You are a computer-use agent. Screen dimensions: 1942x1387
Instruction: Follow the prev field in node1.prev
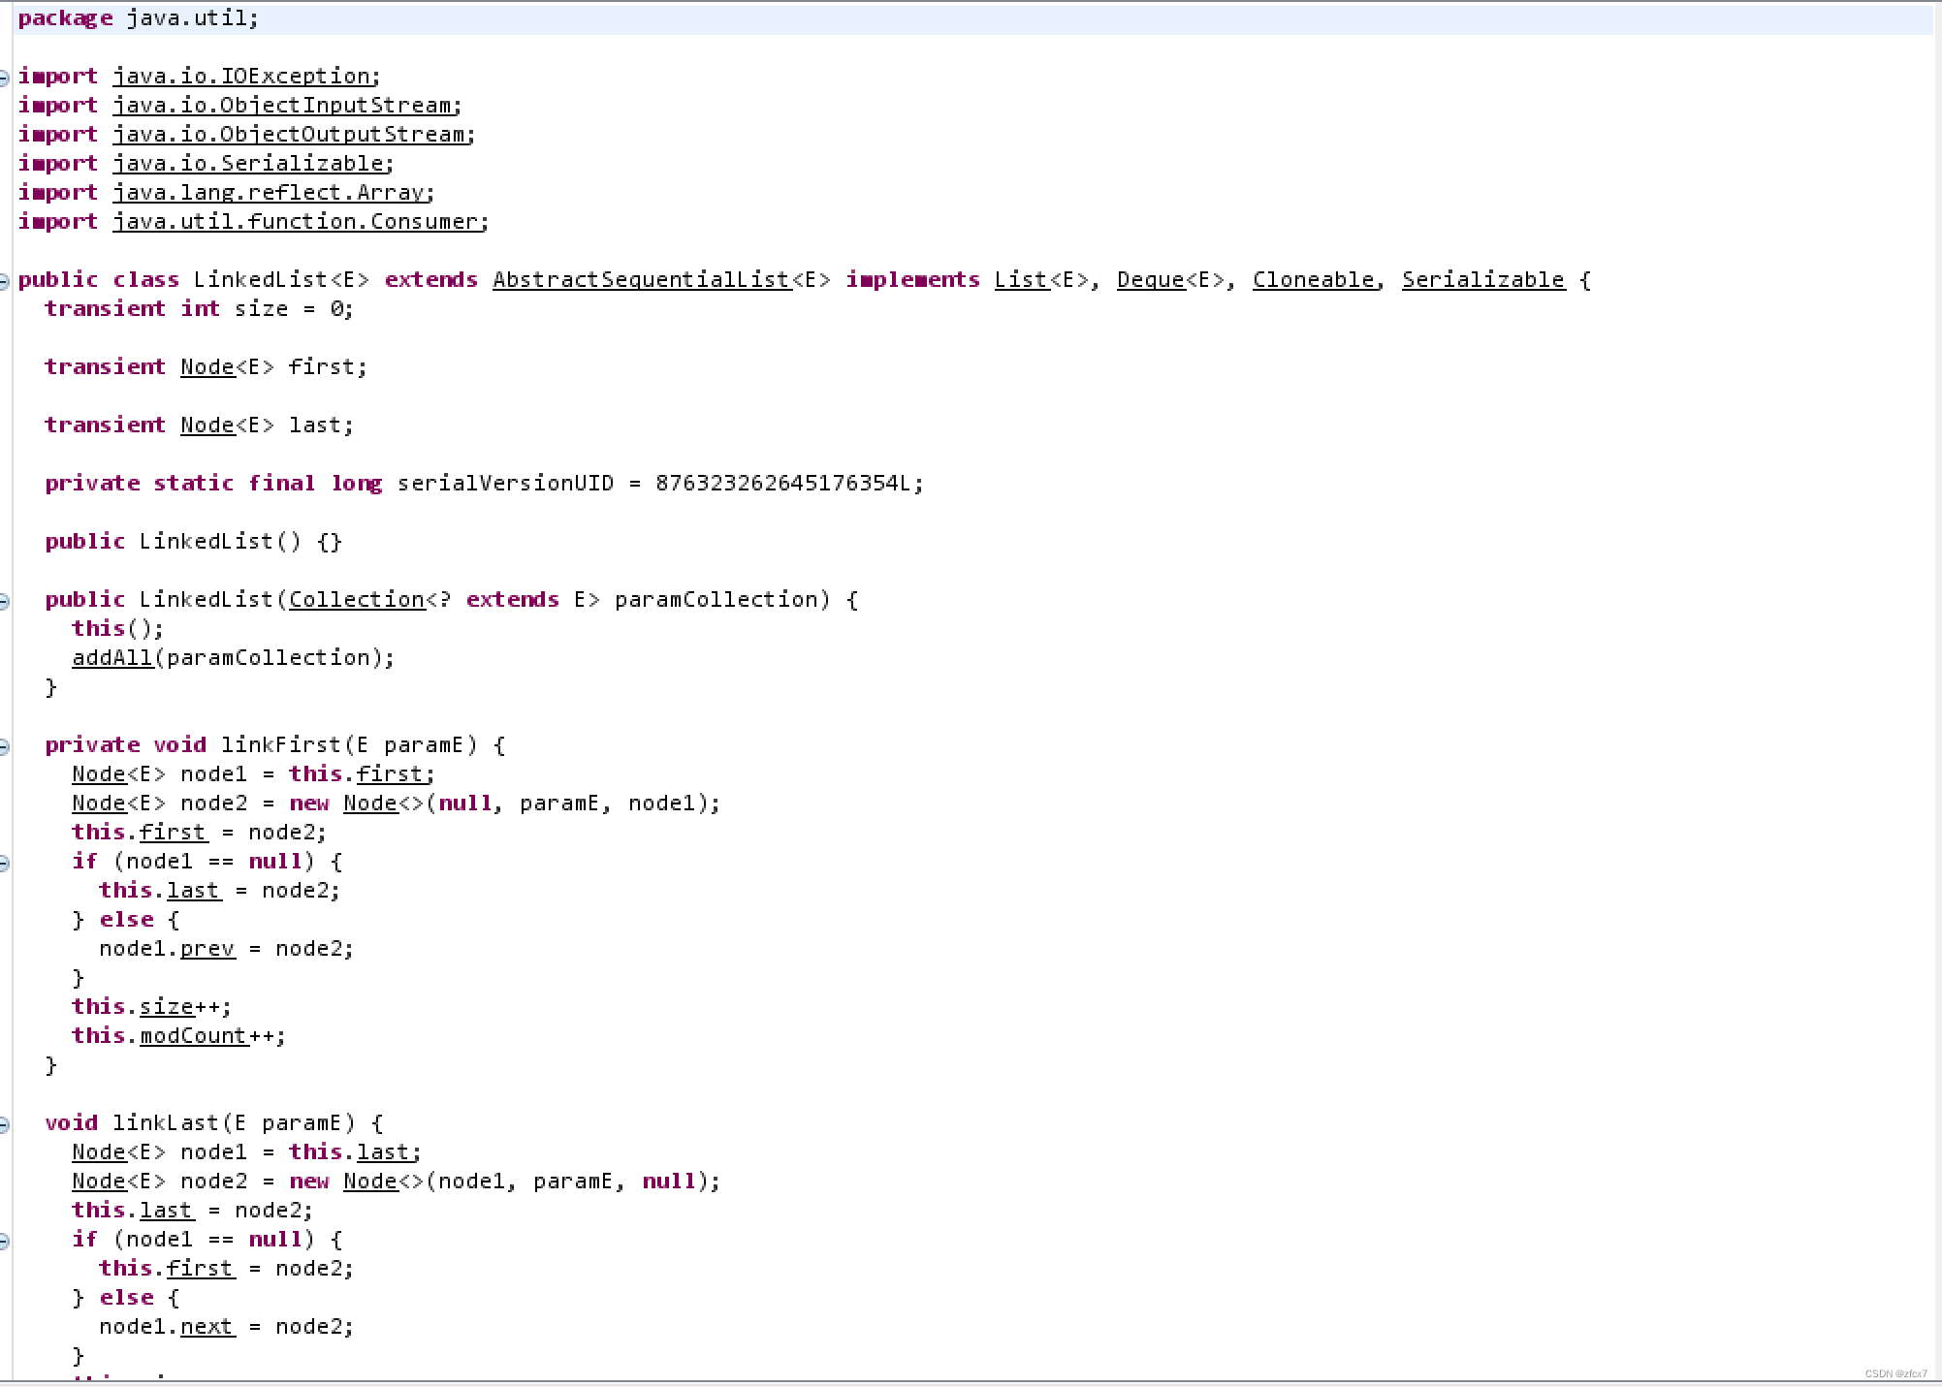(207, 949)
